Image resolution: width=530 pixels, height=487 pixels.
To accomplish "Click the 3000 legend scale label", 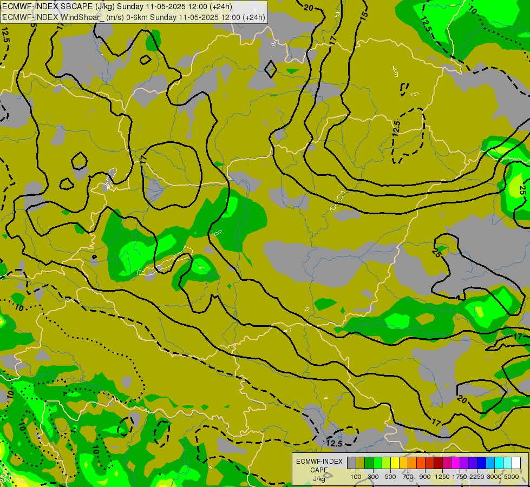I will 494,477.
